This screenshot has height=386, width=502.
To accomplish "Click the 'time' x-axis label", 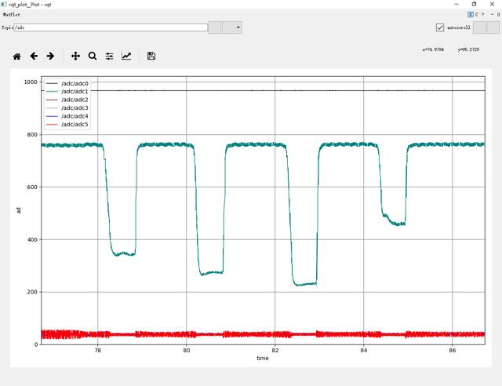I will (x=263, y=358).
